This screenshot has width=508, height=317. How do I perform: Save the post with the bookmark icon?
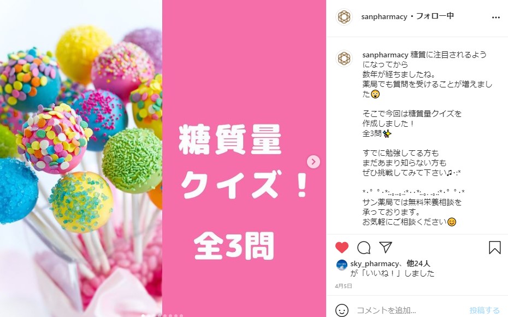[494, 247]
